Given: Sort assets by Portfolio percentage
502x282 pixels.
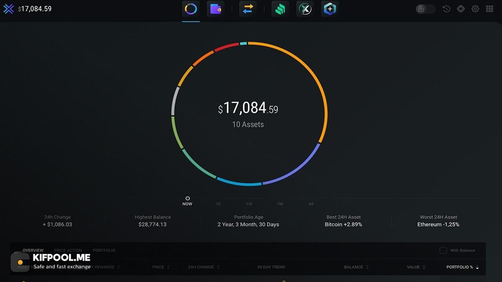Looking at the screenshot, I should (459, 267).
